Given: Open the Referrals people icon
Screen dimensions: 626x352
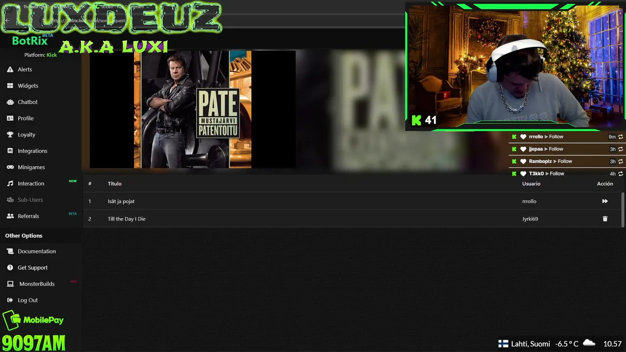Looking at the screenshot, I should 10,216.
